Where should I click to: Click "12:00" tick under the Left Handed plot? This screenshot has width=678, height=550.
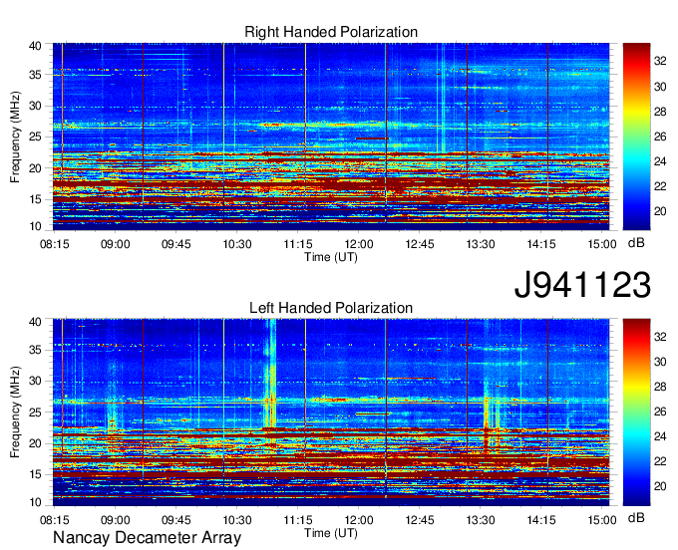click(359, 520)
